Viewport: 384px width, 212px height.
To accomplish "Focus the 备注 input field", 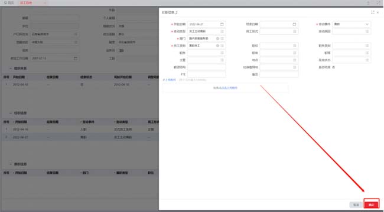I will pos(279,74).
